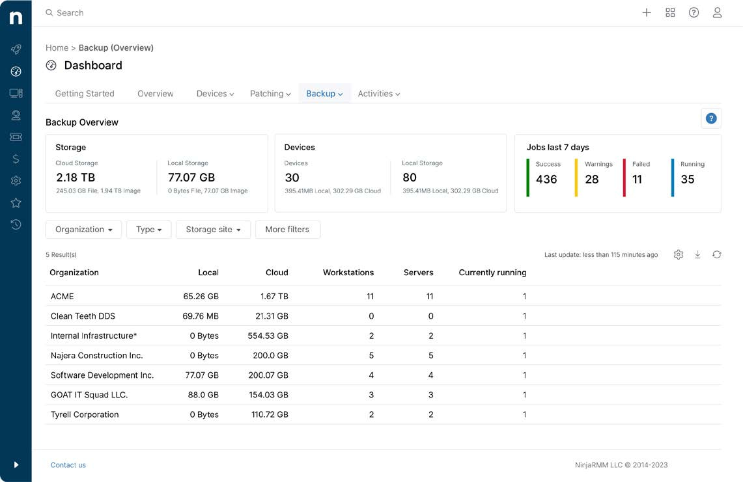Click the star favorites icon in sidebar
The width and height of the screenshot is (743, 482).
(x=16, y=203)
